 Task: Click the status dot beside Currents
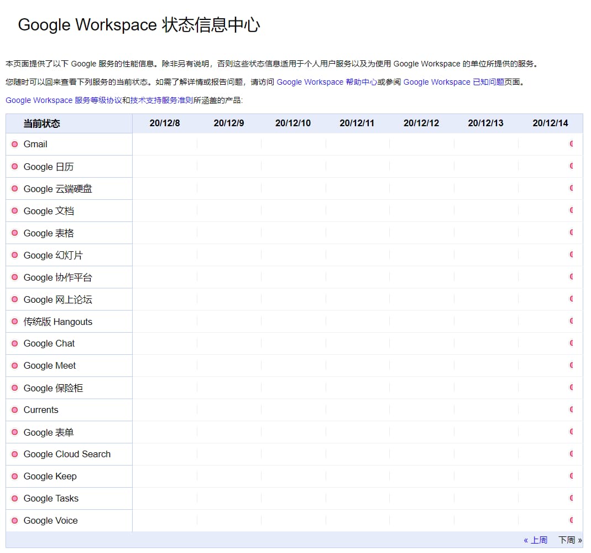tap(15, 410)
